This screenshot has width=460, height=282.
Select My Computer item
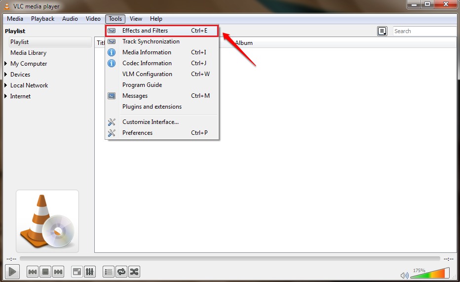(x=29, y=64)
